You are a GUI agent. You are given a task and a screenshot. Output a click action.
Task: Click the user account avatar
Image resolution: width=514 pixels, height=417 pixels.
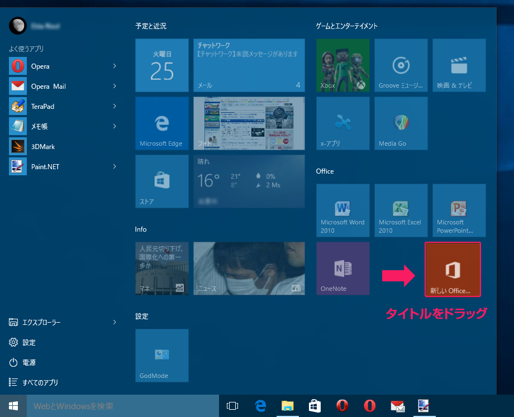(18, 26)
